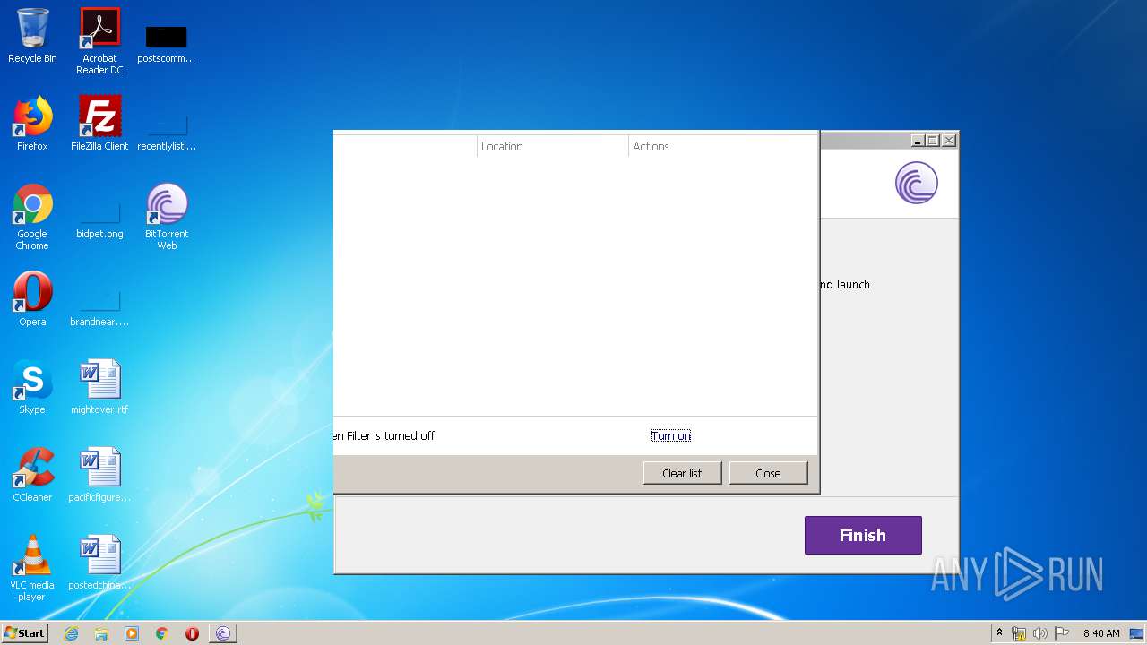Screen dimensions: 1147x645
Task: Open the Google Chrome desktop shortcut
Action: point(32,217)
